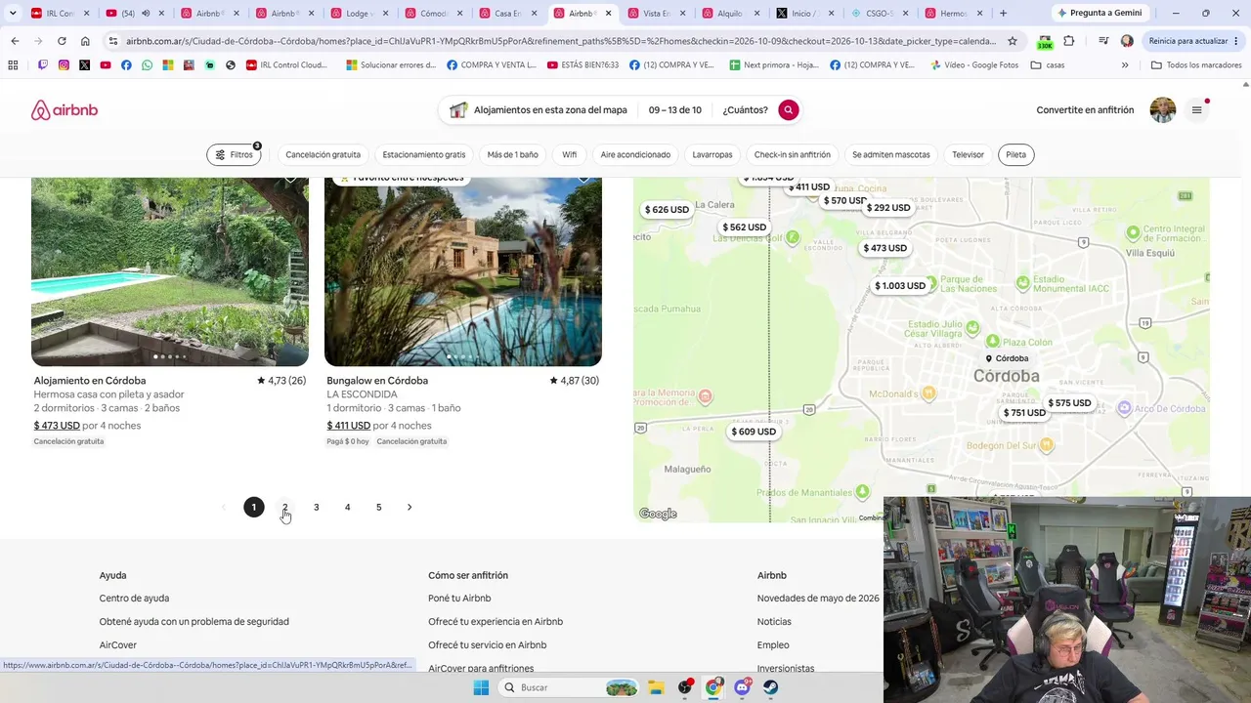Screen dimensions: 1251x703
Task: Click the Airbnb logo to go home
Action: pos(65,110)
